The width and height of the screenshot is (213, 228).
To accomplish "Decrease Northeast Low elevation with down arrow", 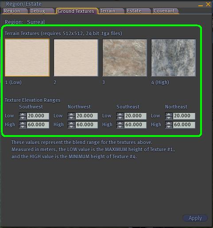I will click(169, 117).
